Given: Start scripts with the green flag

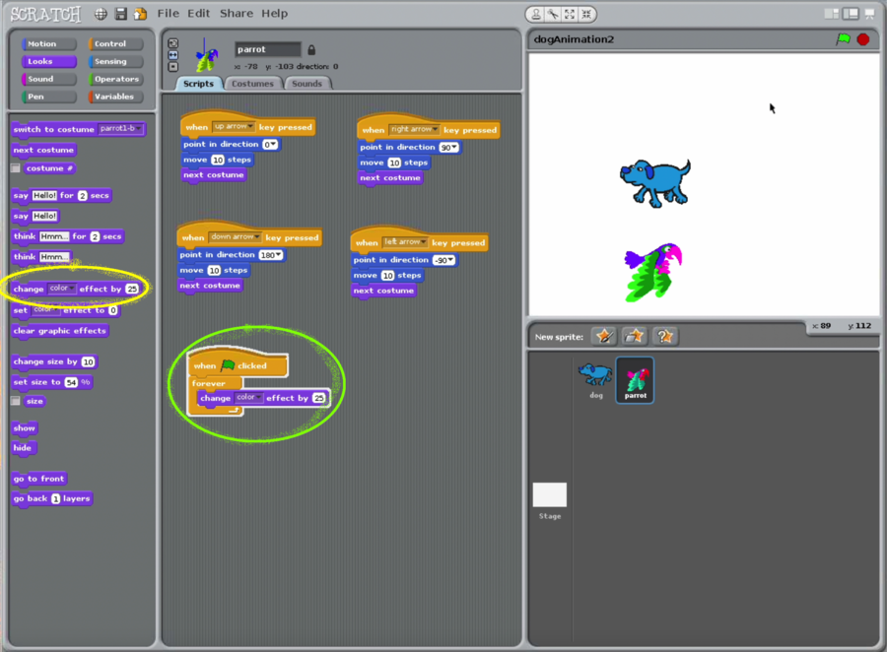Looking at the screenshot, I should click(843, 39).
